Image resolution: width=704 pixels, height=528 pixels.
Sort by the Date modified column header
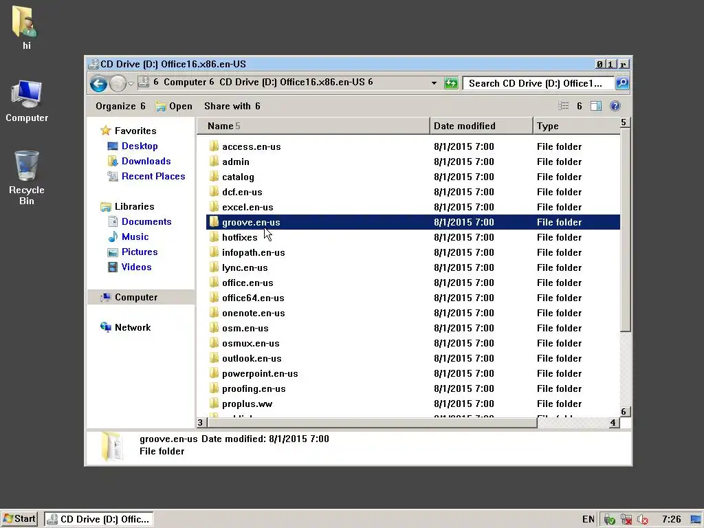tap(481, 126)
